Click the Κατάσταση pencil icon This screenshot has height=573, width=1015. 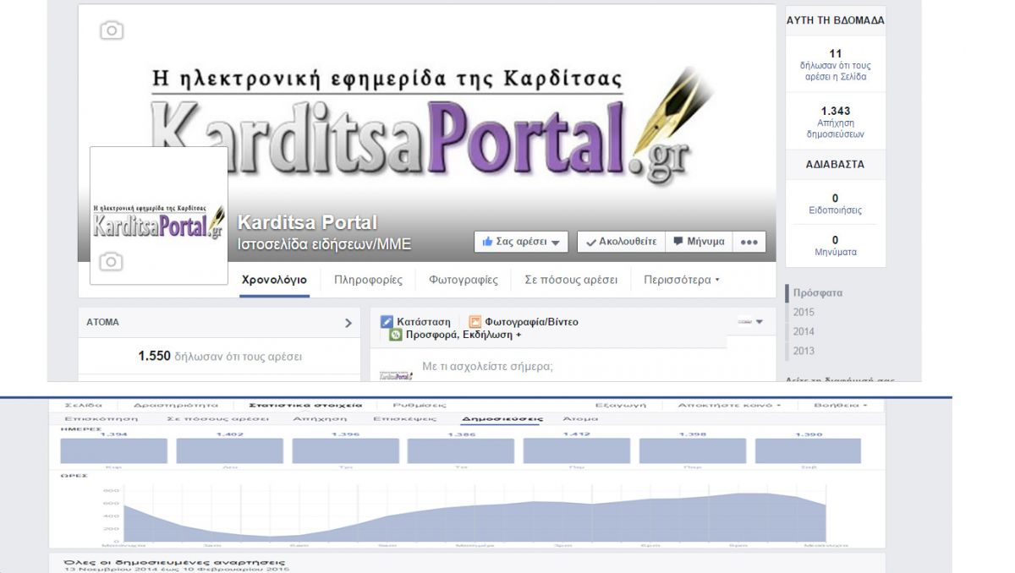[x=387, y=322]
